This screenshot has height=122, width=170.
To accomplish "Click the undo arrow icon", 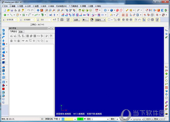I will click(x=28, y=10).
